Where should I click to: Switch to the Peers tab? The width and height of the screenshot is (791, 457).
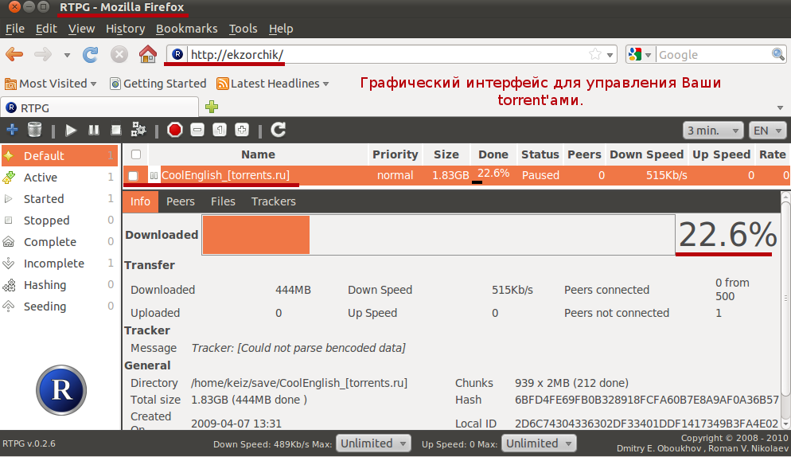click(180, 201)
